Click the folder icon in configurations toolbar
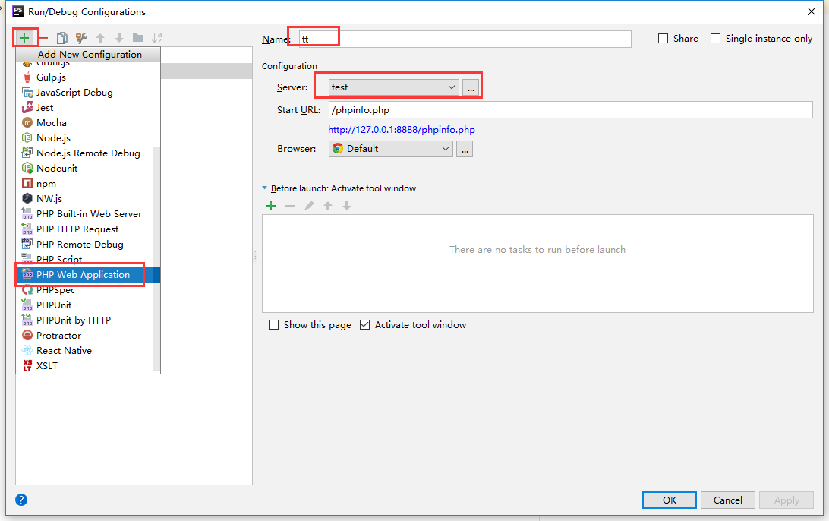This screenshot has height=521, width=829. (137, 38)
